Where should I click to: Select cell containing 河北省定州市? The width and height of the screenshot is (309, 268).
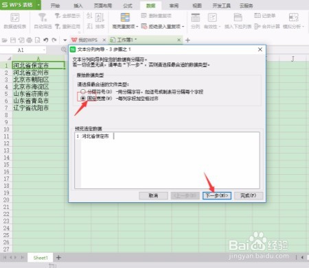pos(38,73)
